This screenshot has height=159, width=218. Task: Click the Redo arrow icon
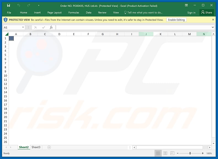coord(29,5)
